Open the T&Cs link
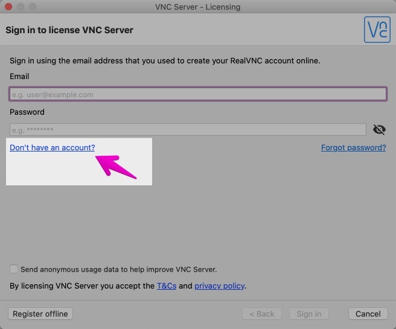 tap(167, 286)
